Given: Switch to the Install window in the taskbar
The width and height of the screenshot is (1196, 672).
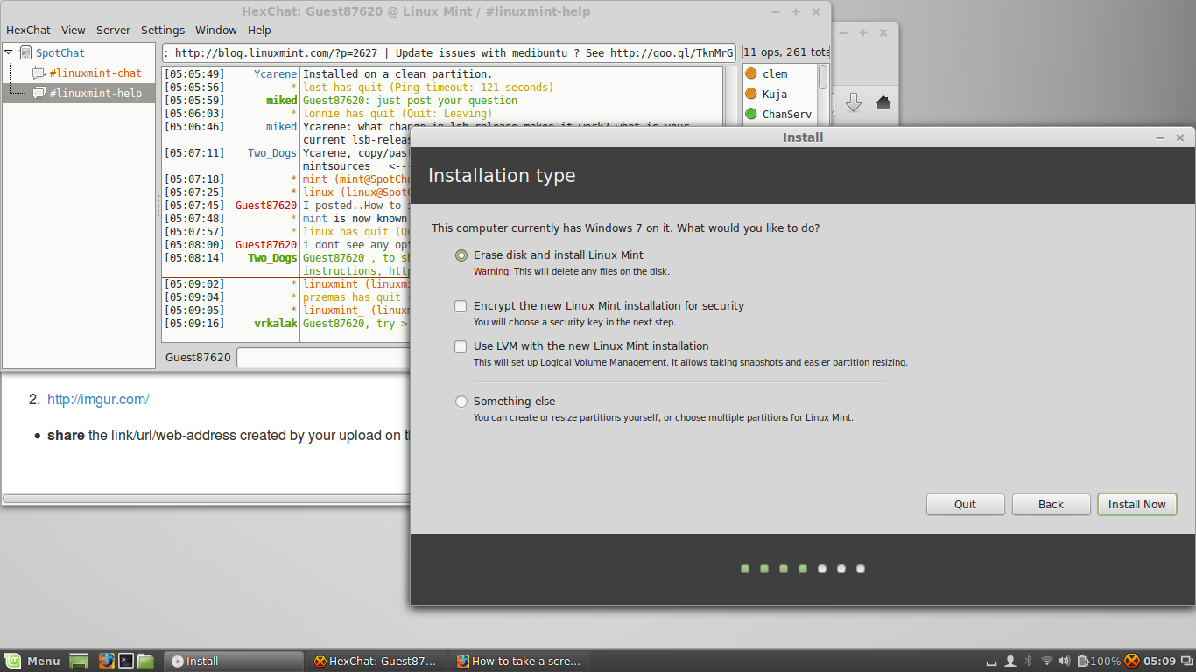Looking at the screenshot, I should coord(235,661).
